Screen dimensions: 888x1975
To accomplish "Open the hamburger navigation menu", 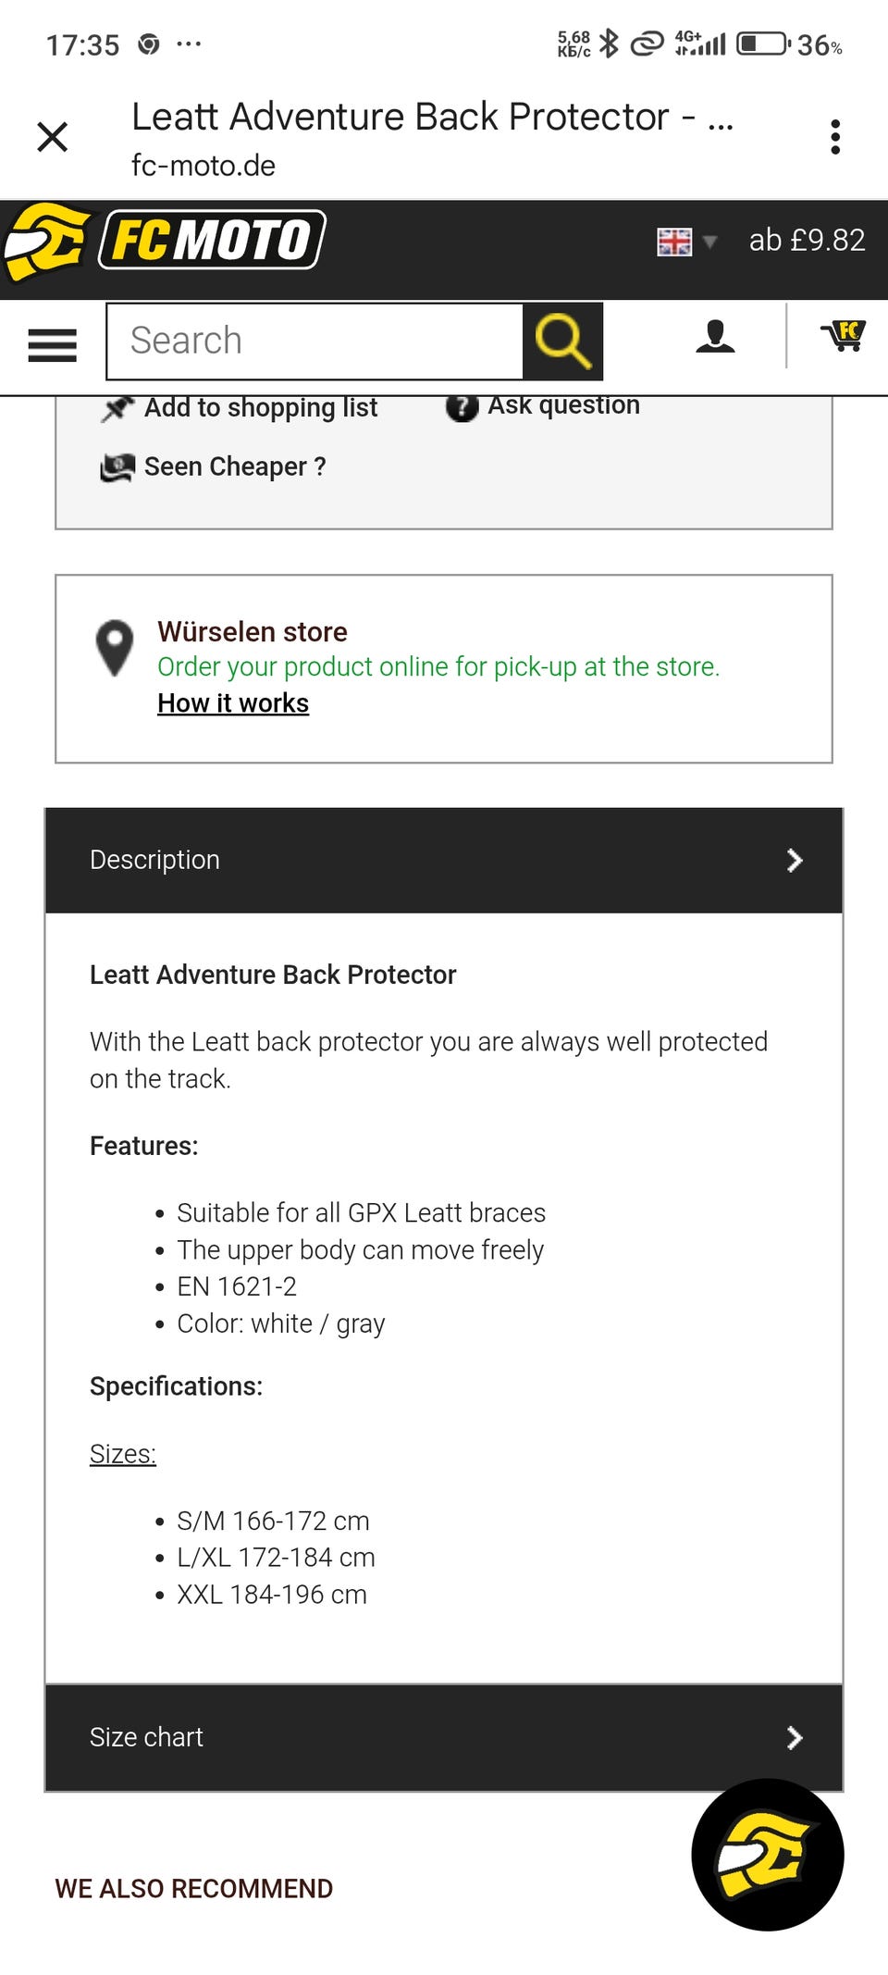I will (53, 345).
